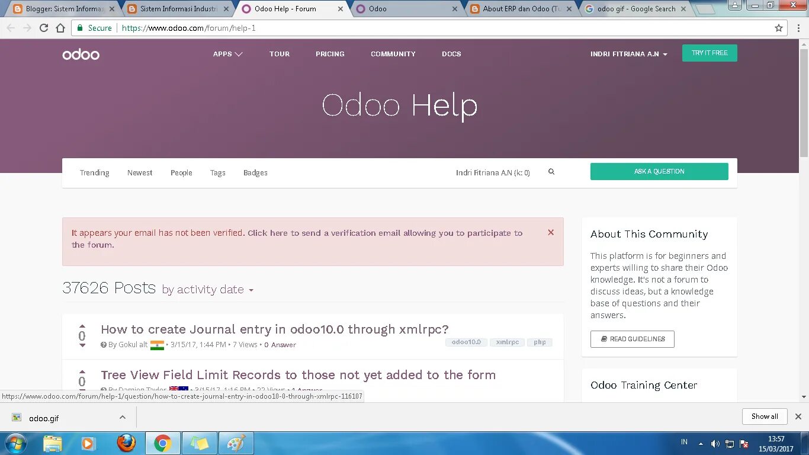Click Chrome icon in taskbar

pyautogui.click(x=162, y=443)
